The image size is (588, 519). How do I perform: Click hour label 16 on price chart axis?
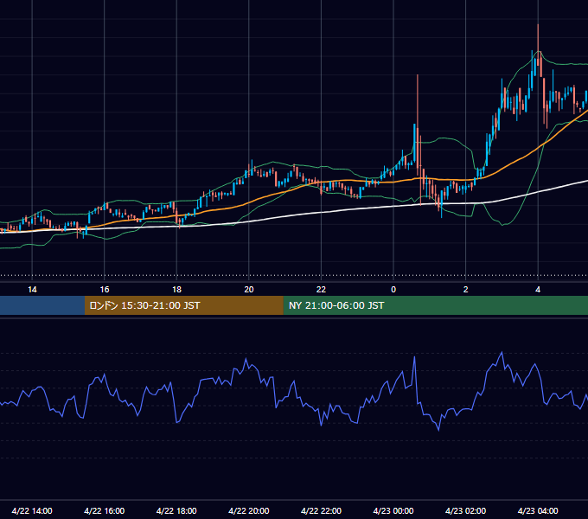click(105, 290)
